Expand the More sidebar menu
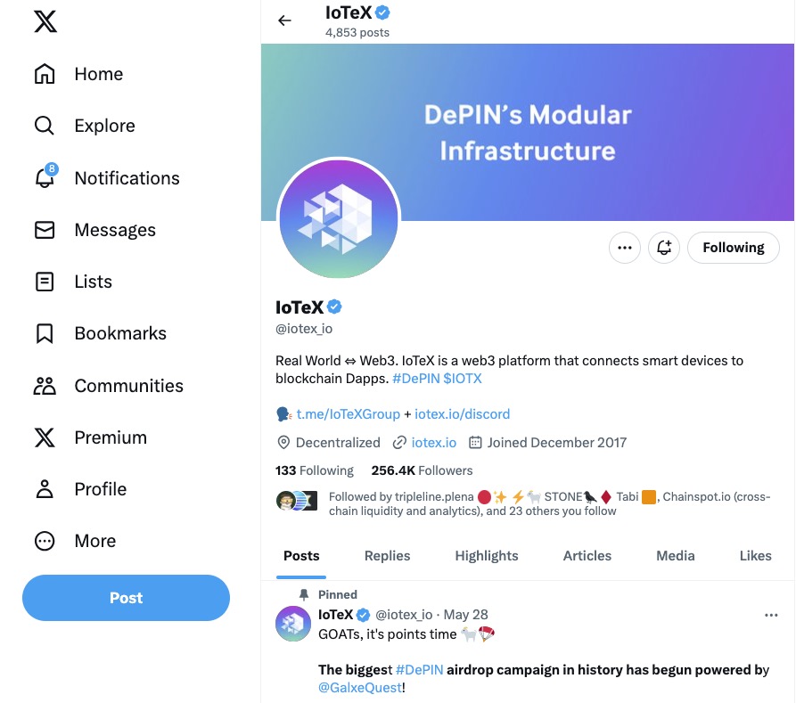The height and width of the screenshot is (703, 796). pyautogui.click(x=45, y=541)
